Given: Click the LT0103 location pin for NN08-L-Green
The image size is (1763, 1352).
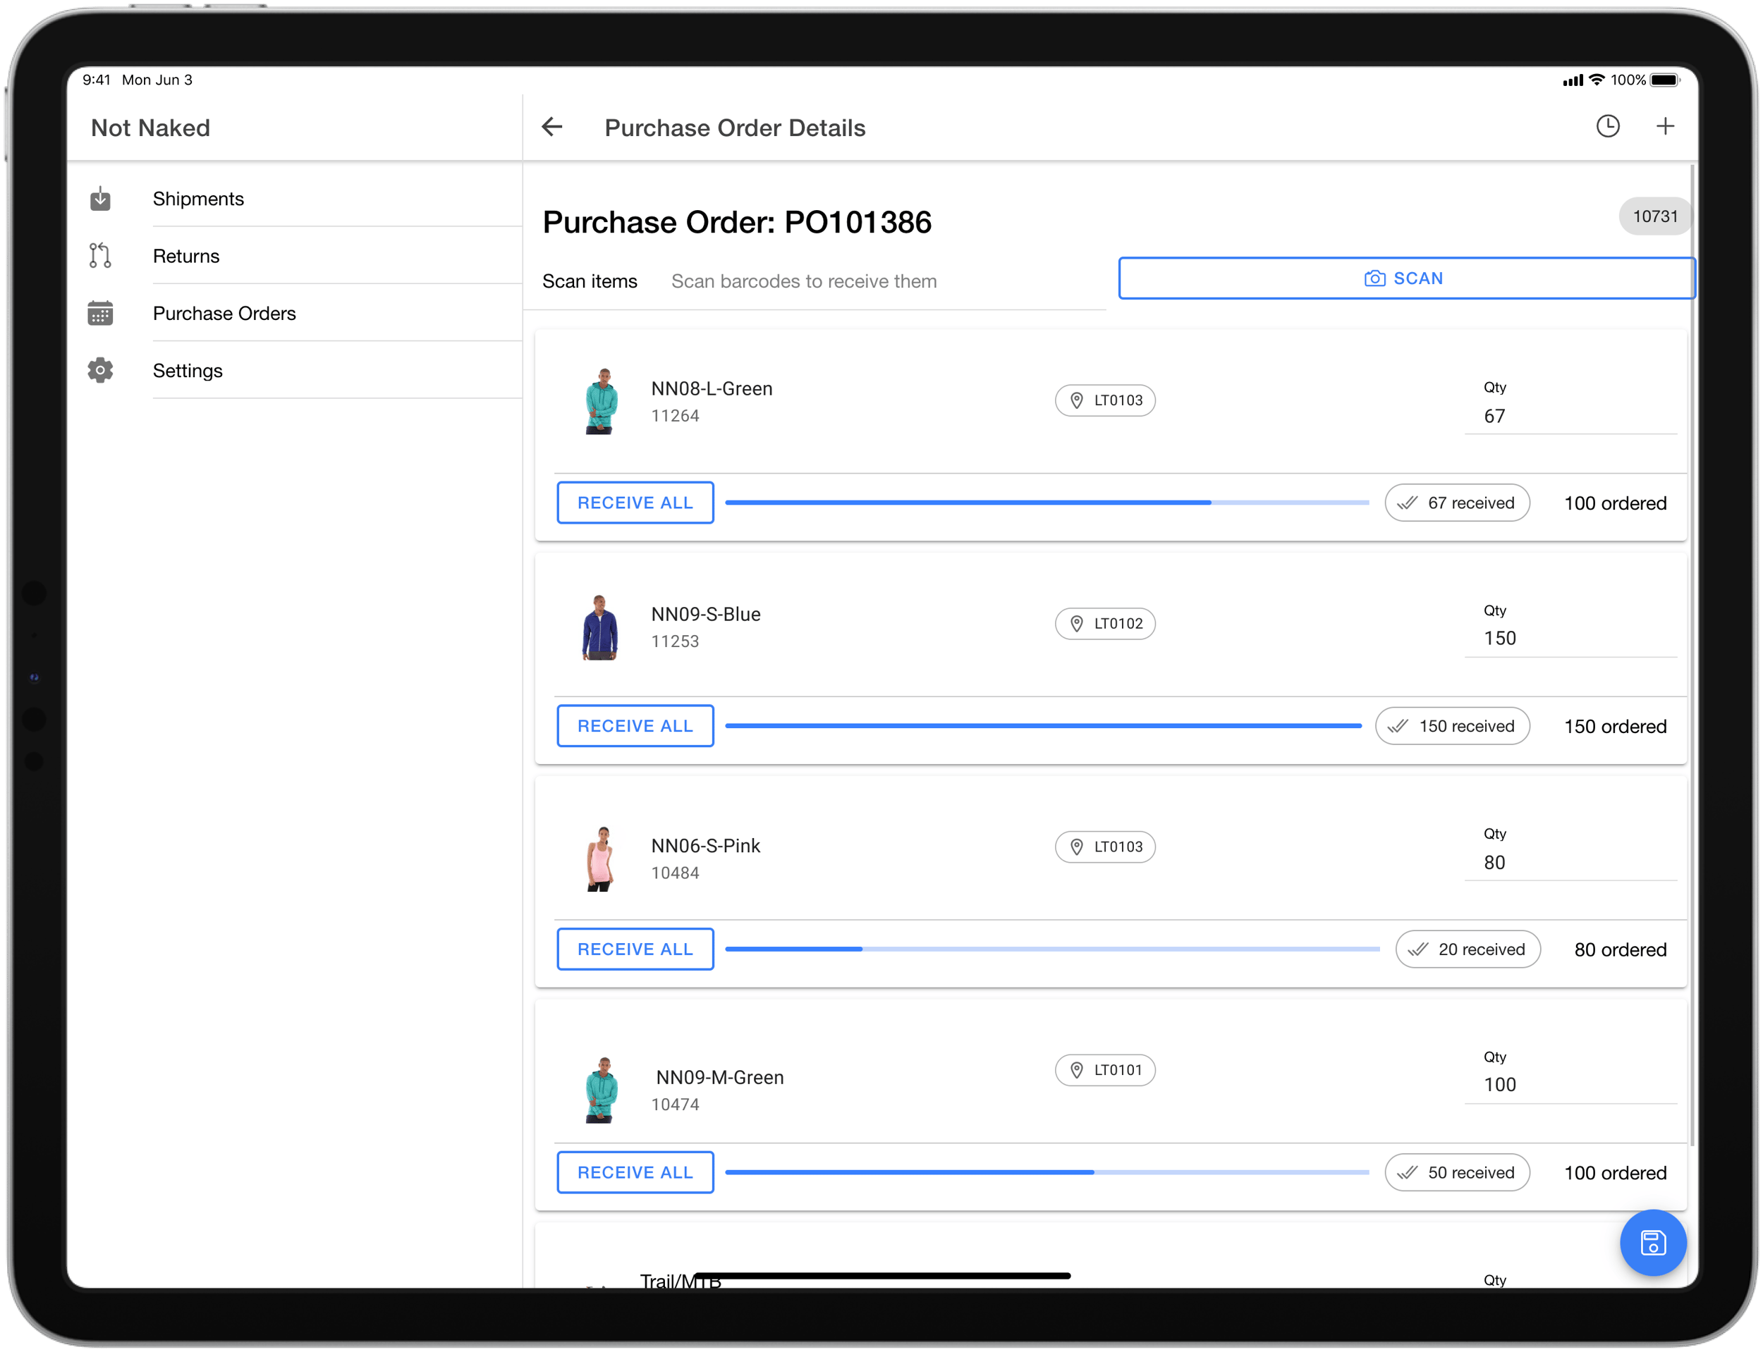Looking at the screenshot, I should (x=1077, y=400).
